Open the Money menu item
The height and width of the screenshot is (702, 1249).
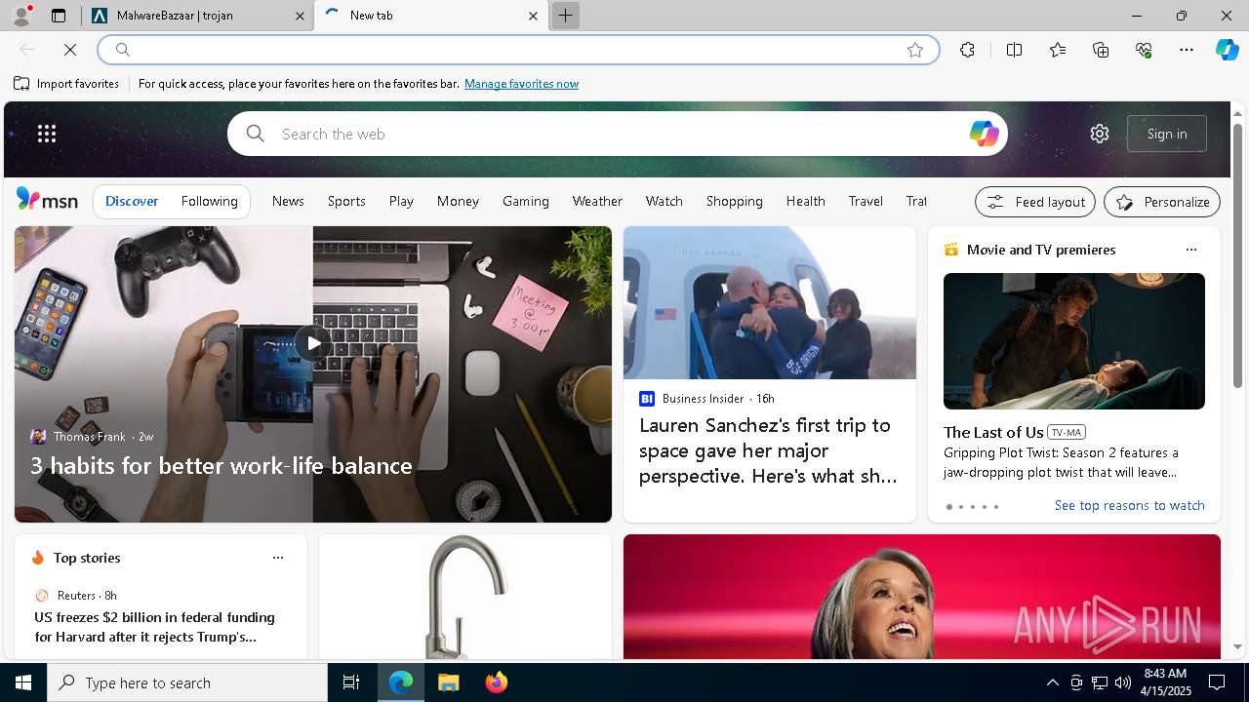[458, 201]
